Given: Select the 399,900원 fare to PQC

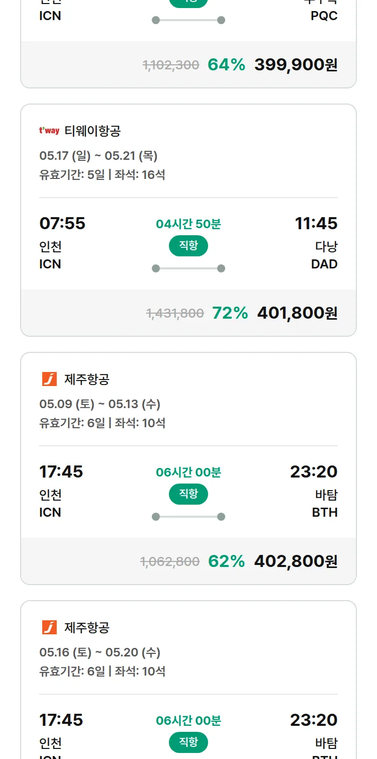Looking at the screenshot, I should (296, 65).
